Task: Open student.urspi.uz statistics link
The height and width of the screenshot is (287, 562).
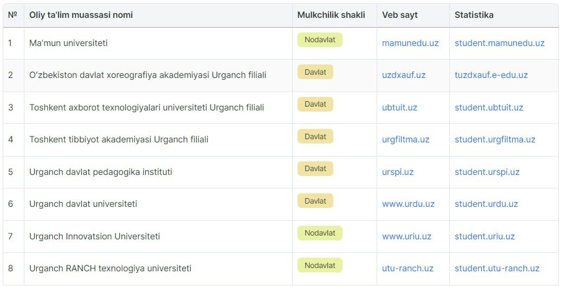Action: pyautogui.click(x=487, y=172)
